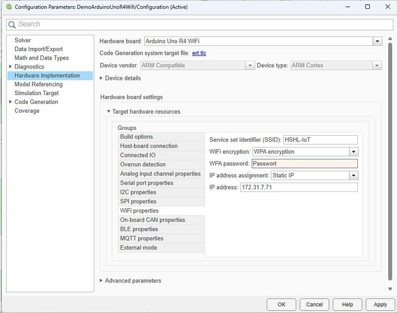Select Serial port properties group
The height and width of the screenshot is (313, 397).
(x=161, y=183)
